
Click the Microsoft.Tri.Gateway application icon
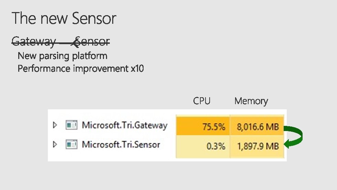pyautogui.click(x=71, y=125)
